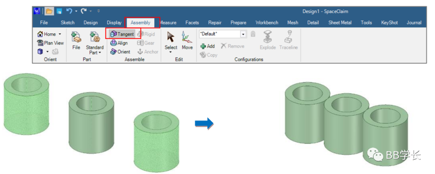Activate the Tangent assembly constraint
The height and width of the screenshot is (174, 435).
pyautogui.click(x=122, y=34)
